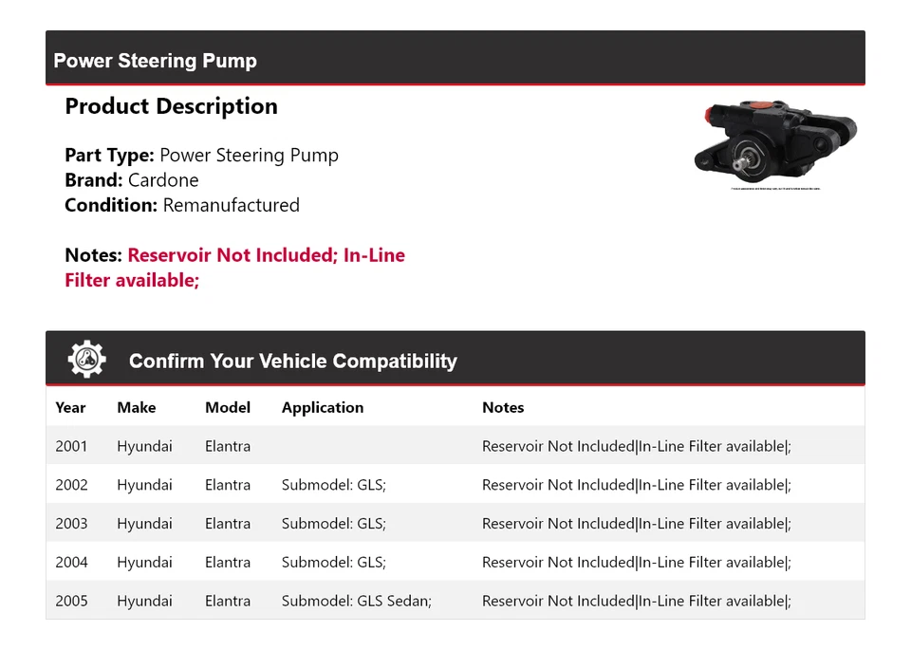Select the Condition: Remanufactured line
The image size is (911, 650).
[x=182, y=205]
